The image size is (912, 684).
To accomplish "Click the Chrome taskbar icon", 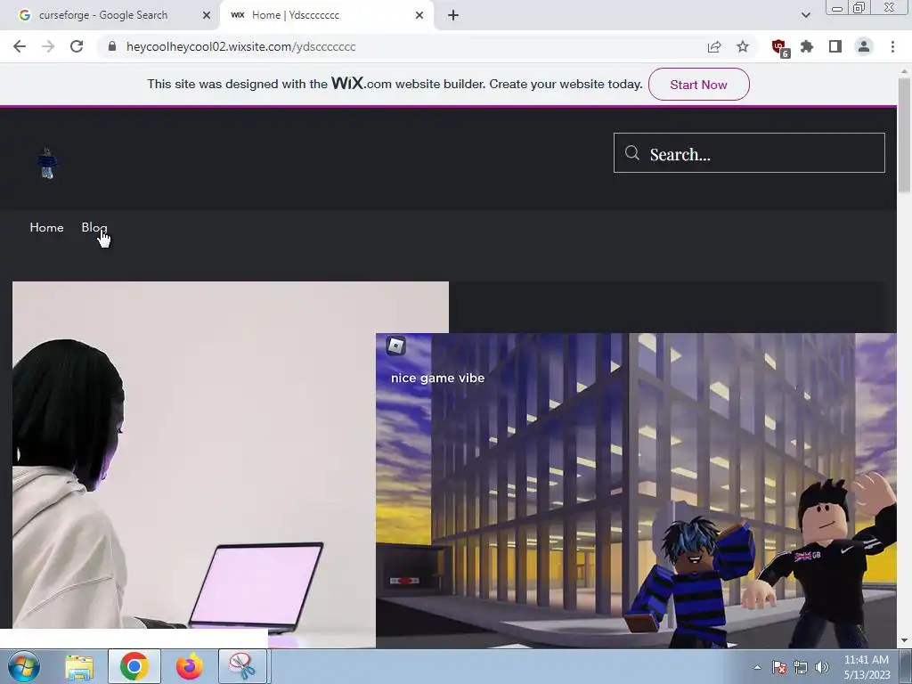I will pyautogui.click(x=134, y=666).
